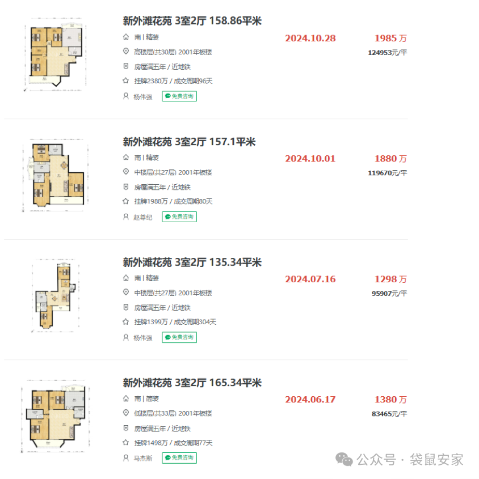The width and height of the screenshot is (479, 479).
Task: View floor plan thumbnail of 158.86平米 listing
Action: [x=55, y=54]
